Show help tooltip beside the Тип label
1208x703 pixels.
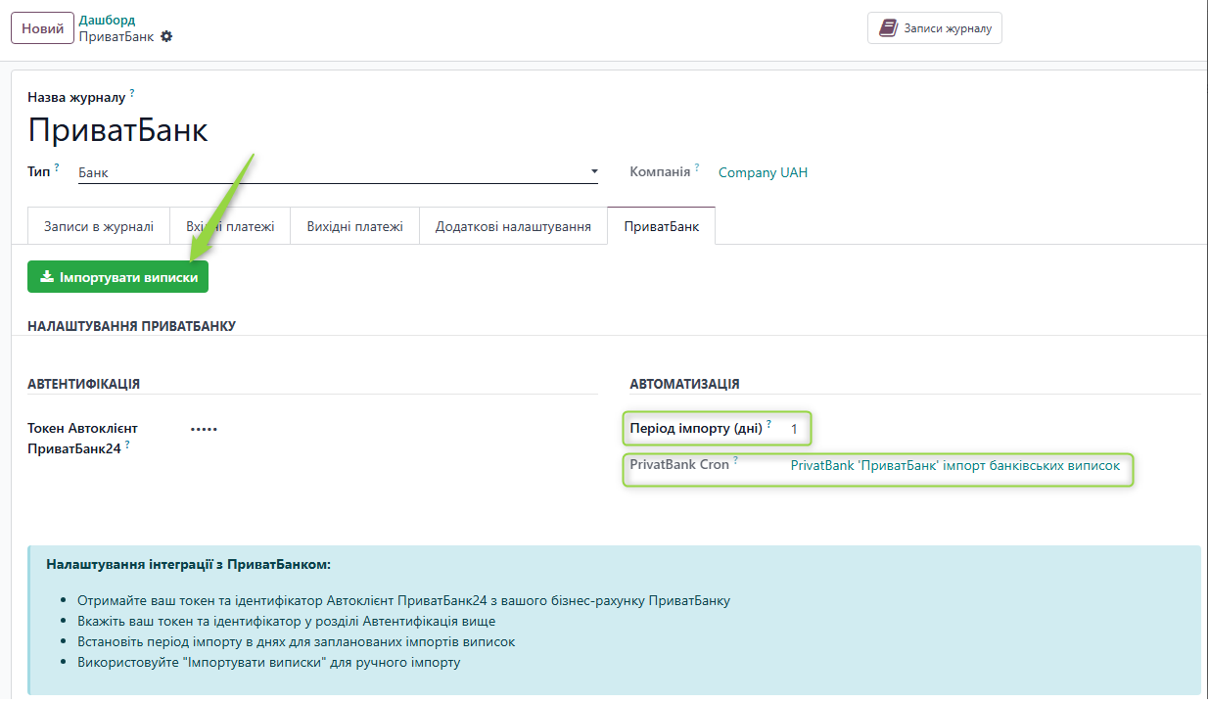tap(57, 167)
